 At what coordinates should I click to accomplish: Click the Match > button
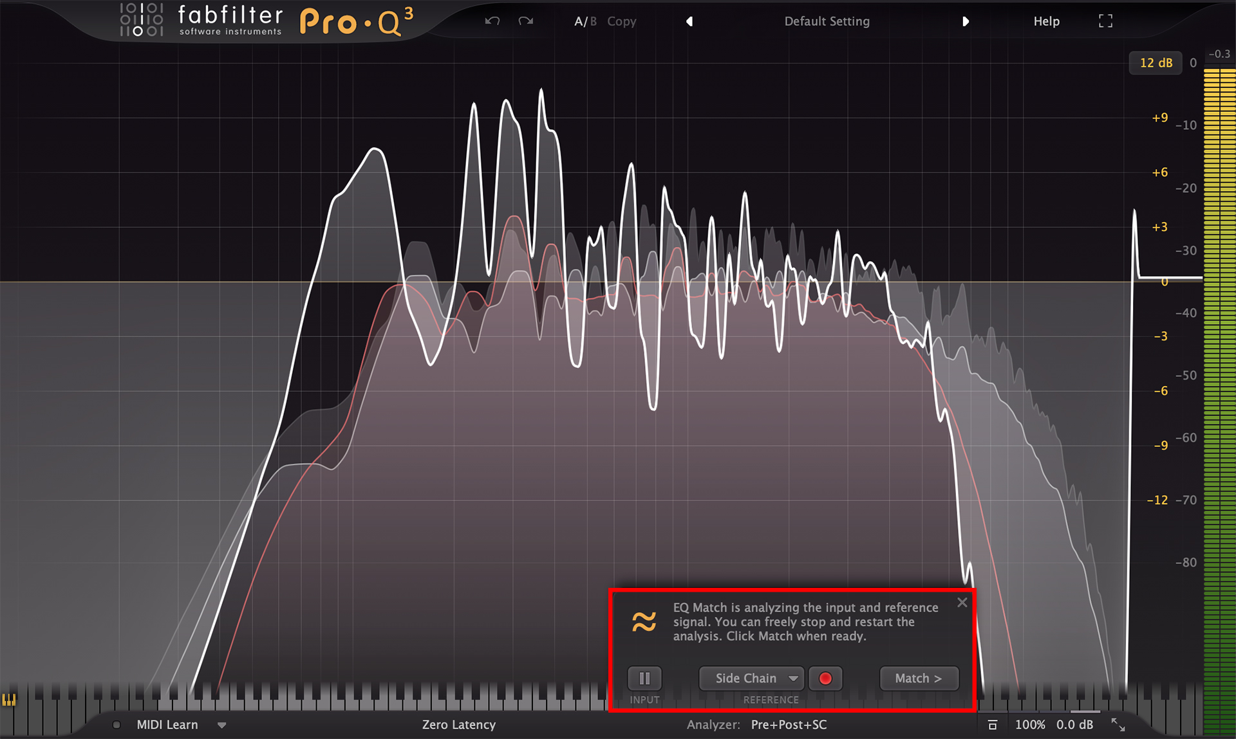(x=919, y=678)
